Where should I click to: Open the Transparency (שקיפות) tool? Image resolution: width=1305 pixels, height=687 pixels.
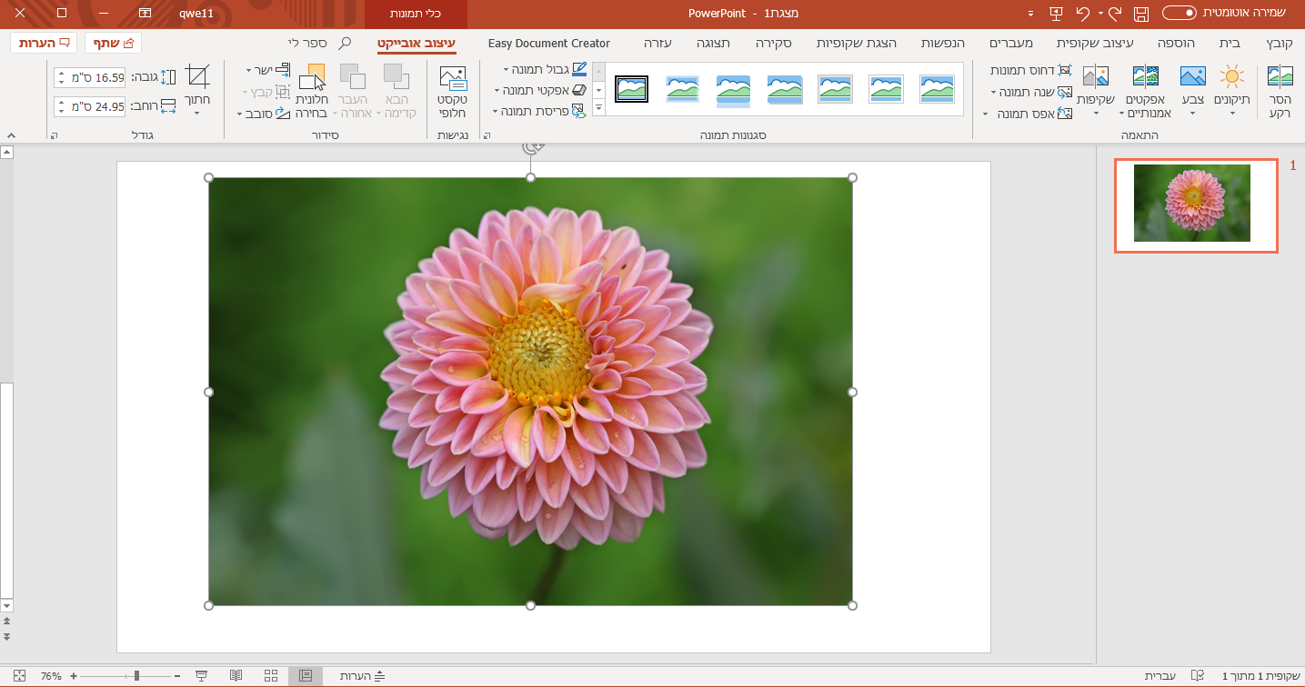(1095, 92)
